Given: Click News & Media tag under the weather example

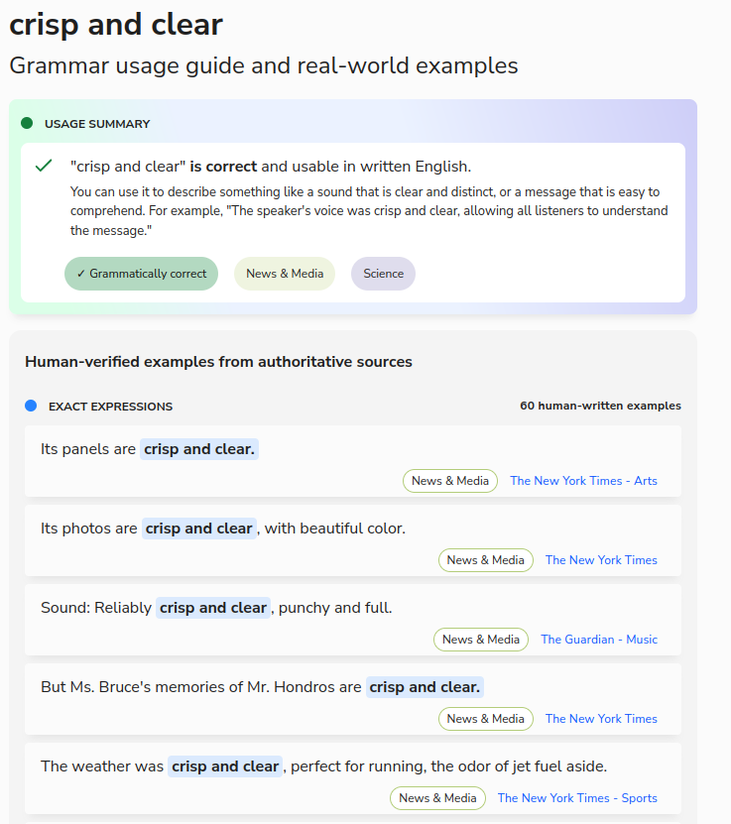Looking at the screenshot, I should click(437, 798).
